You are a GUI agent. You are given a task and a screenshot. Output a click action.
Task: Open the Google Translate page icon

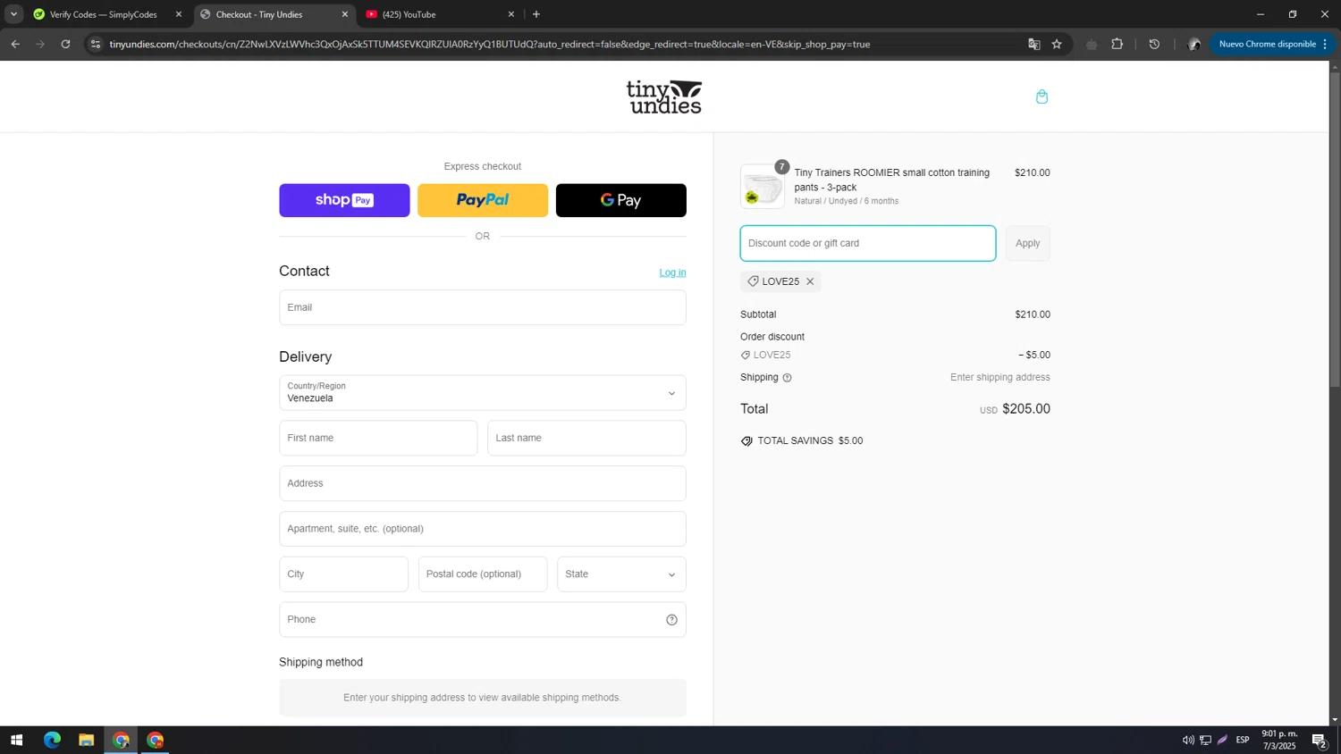pos(1034,44)
